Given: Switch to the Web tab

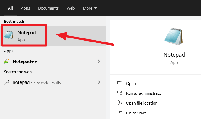Looking at the screenshot, I should 71,8.
